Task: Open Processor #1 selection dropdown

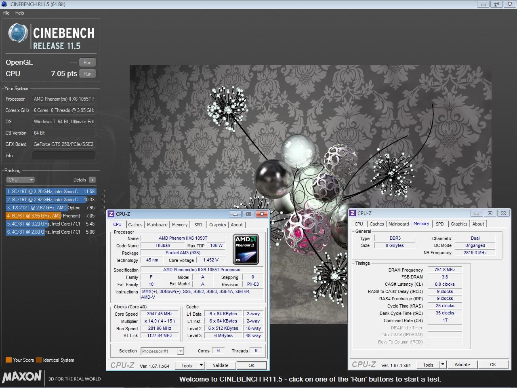Action: pyautogui.click(x=163, y=351)
